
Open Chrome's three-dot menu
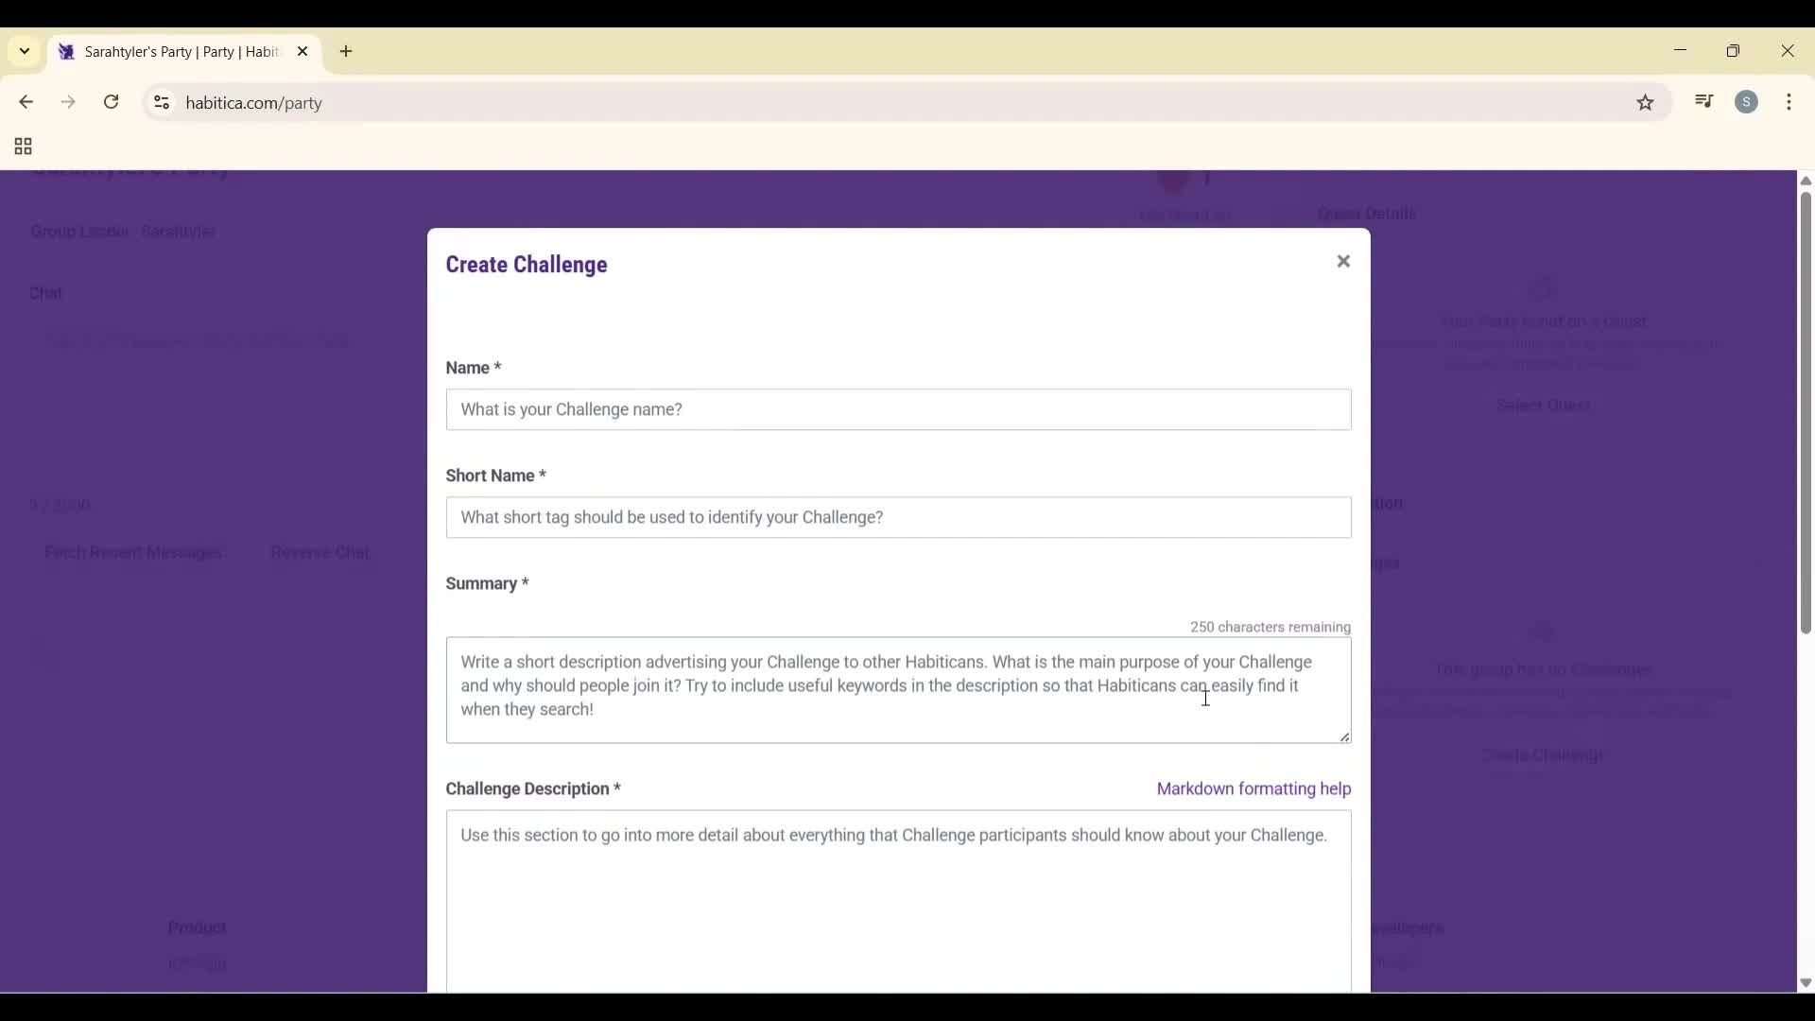click(1791, 102)
